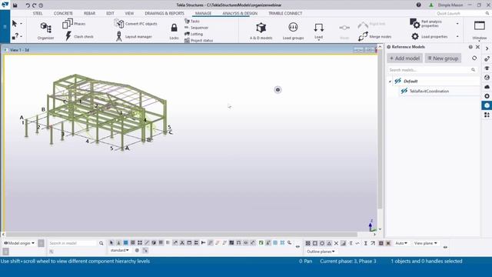This screenshot has width=492, height=277.
Task: Toggle snap to circle center points
Action: [x=322, y=243]
